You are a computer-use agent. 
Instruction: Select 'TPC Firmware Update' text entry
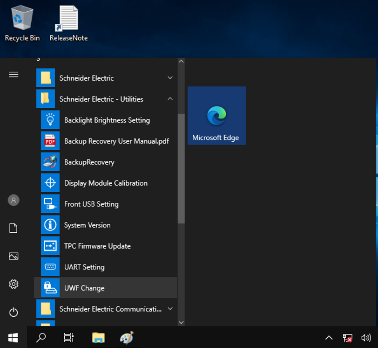97,246
